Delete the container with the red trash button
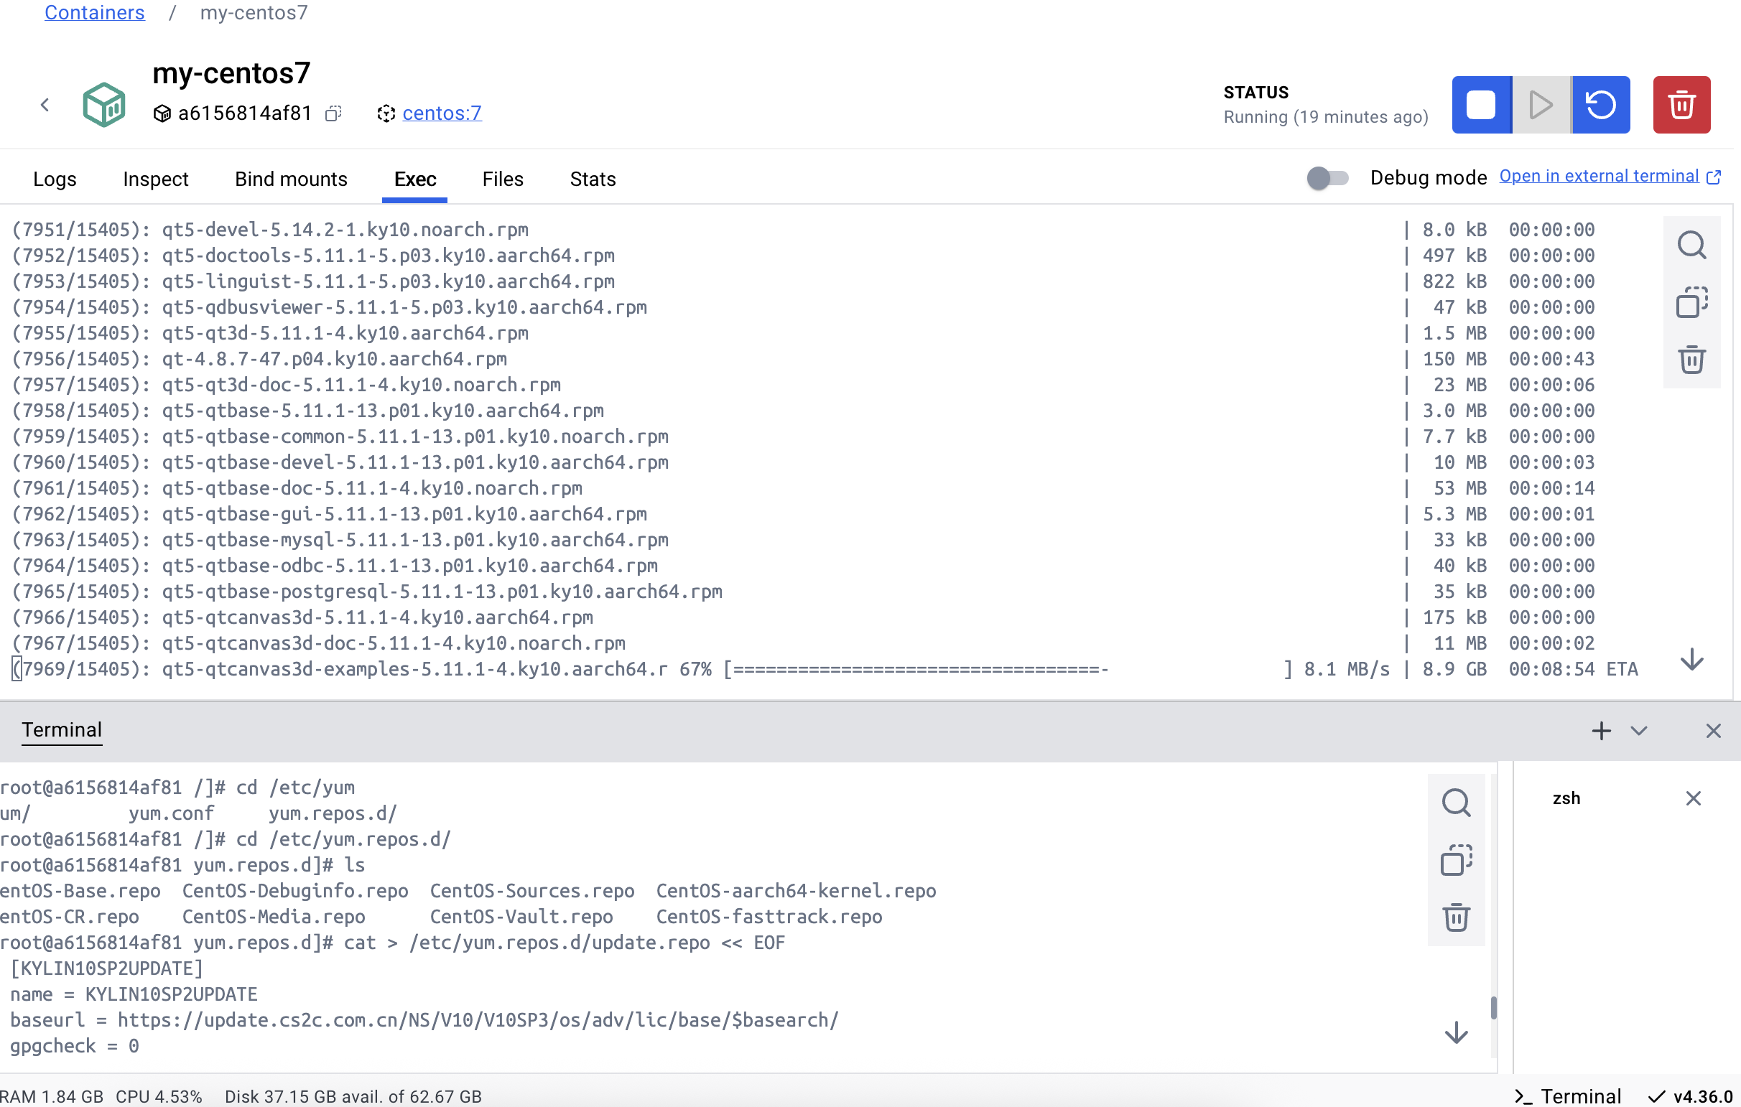This screenshot has width=1741, height=1107. [x=1681, y=105]
